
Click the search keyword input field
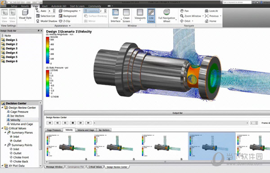(x=237, y=2)
